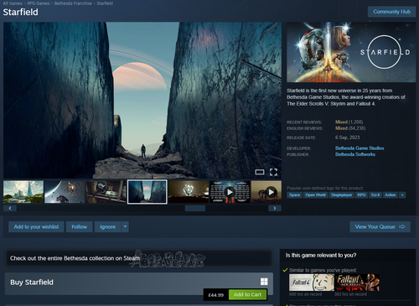This screenshot has height=306, width=419.
Task: Open the Space tag
Action: point(294,195)
